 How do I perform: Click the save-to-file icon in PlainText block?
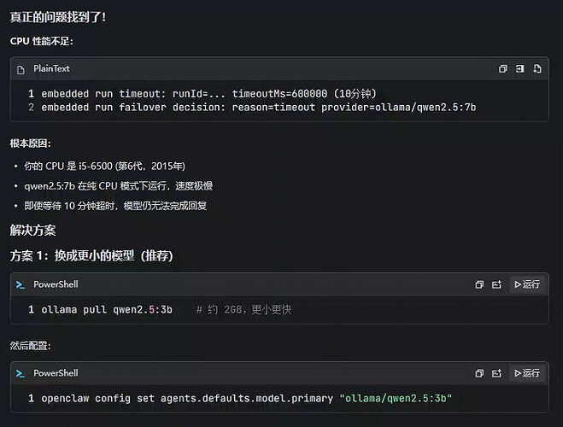point(537,68)
